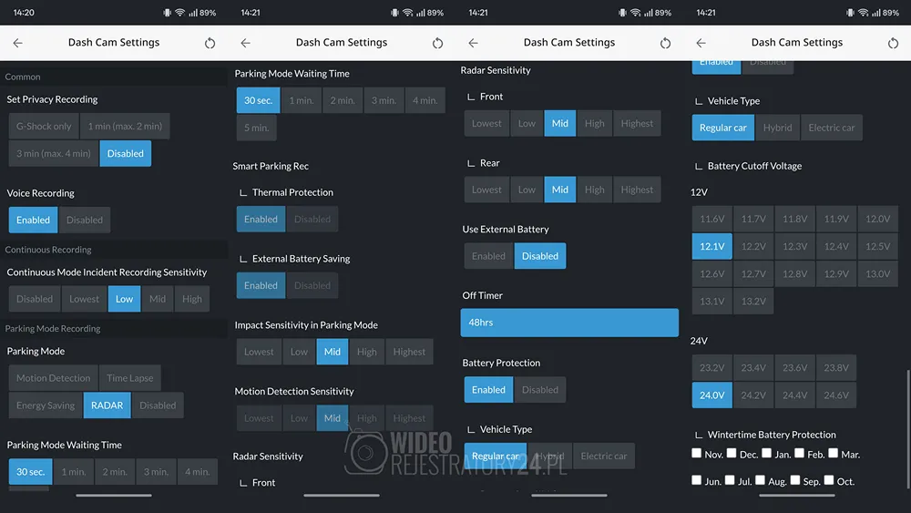
Task: Check the Nov. wintertime protection checkbox
Action: pos(697,453)
